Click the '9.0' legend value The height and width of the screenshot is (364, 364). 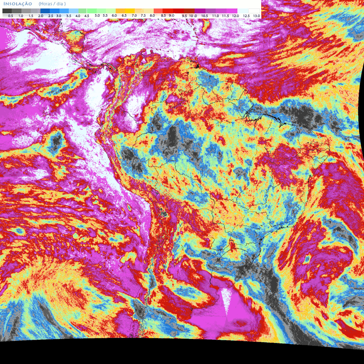click(171, 15)
